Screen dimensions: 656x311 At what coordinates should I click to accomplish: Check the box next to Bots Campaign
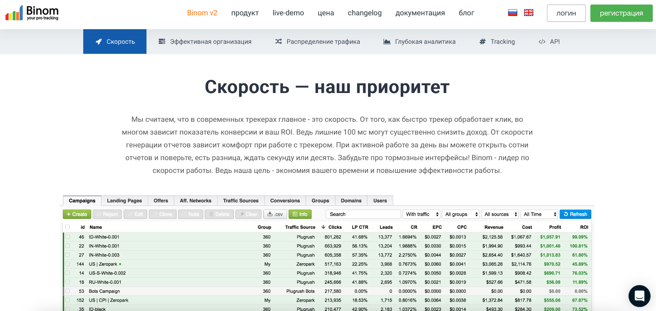[x=68, y=291]
